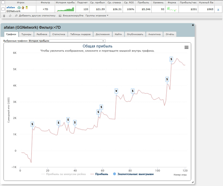
Task: Open the Найти tab
Action: click(x=118, y=34)
